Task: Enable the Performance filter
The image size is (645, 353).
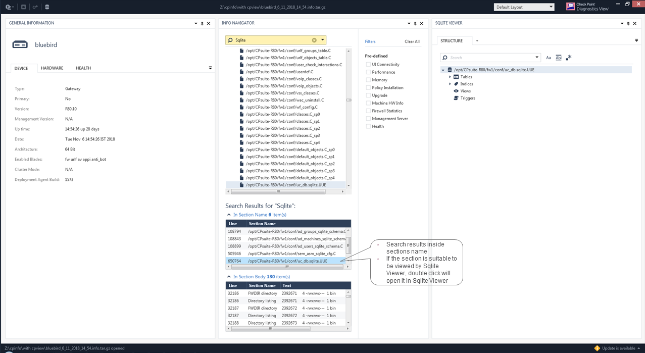Action: tap(368, 72)
